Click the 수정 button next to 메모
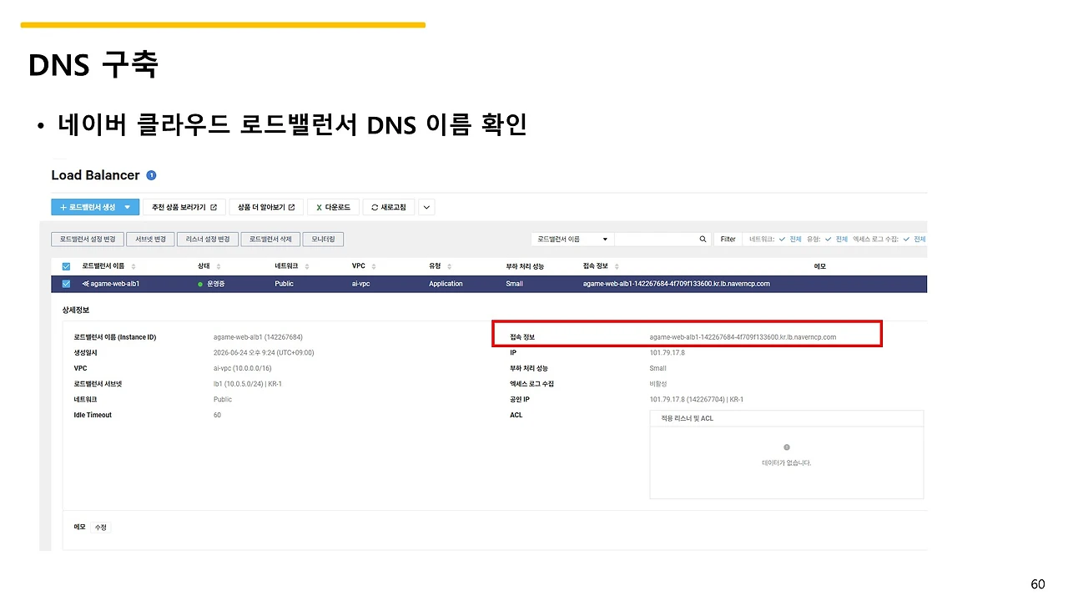The width and height of the screenshot is (1068, 601). tap(101, 528)
